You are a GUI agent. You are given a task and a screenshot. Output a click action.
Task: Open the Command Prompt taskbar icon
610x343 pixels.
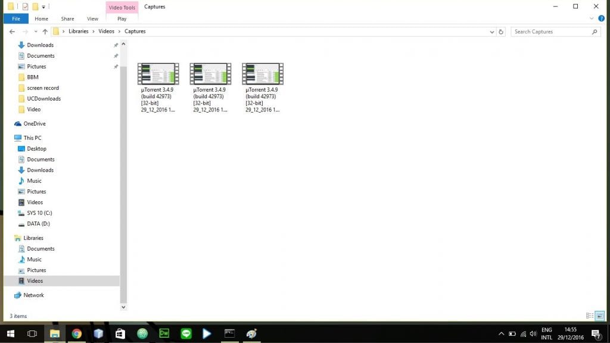tap(229, 333)
